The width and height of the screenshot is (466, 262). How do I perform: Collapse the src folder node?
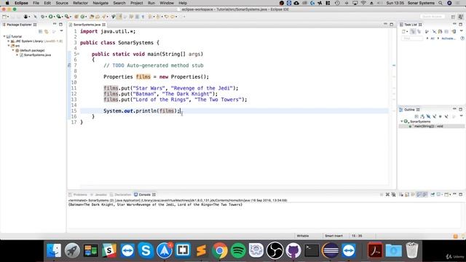[x=9, y=46]
